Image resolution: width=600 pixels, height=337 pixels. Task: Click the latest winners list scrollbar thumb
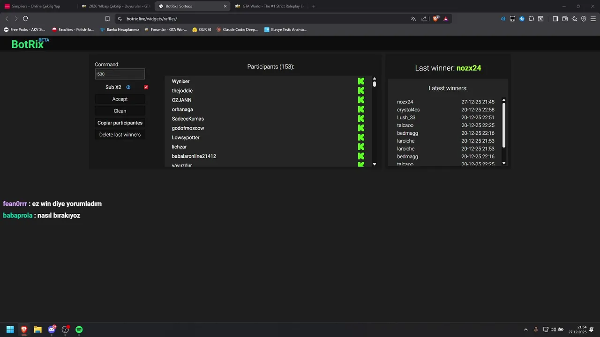tap(504, 125)
